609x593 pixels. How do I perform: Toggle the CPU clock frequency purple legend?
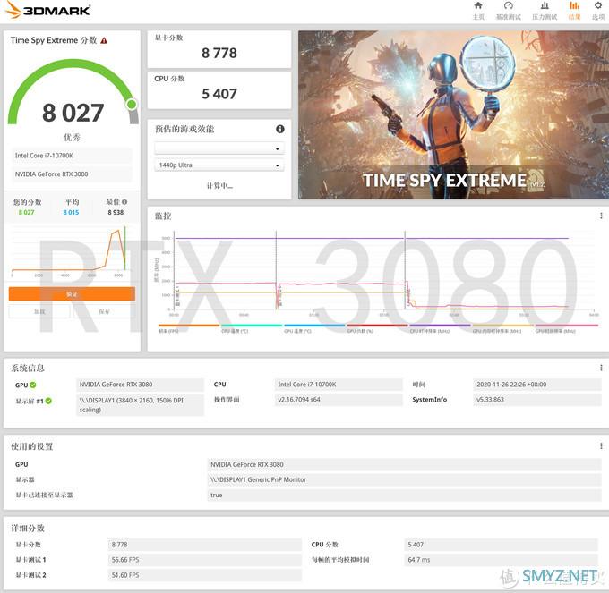440,328
